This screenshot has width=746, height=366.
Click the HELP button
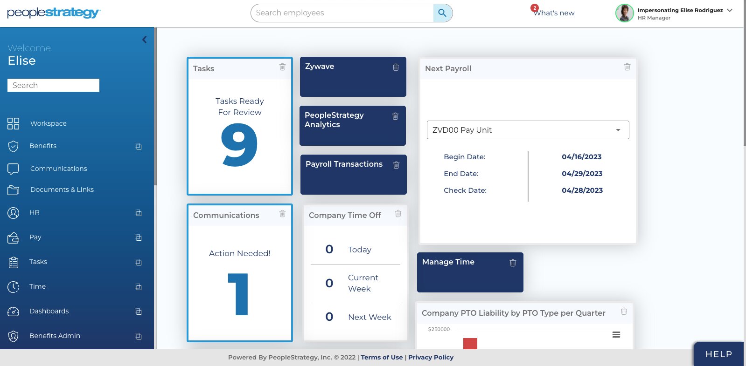point(718,354)
